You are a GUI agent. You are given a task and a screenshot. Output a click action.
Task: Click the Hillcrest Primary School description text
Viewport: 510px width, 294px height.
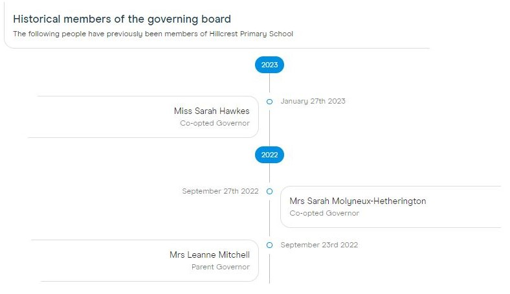pos(153,34)
